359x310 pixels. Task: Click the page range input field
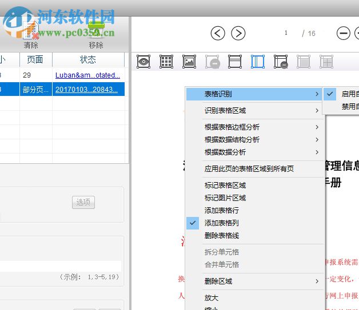61,267
